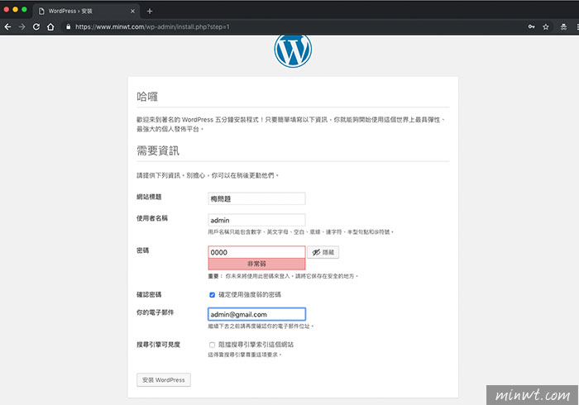Check 阻擋搜尋引擎索引這個網站 checkbox
The width and height of the screenshot is (579, 405).
[212, 345]
